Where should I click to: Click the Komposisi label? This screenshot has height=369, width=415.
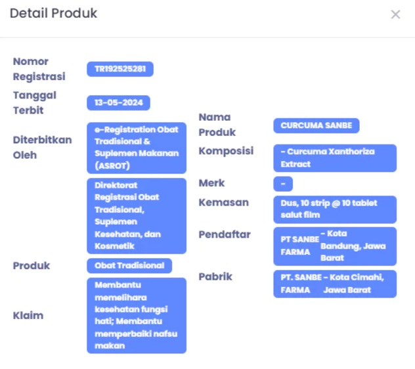click(226, 151)
